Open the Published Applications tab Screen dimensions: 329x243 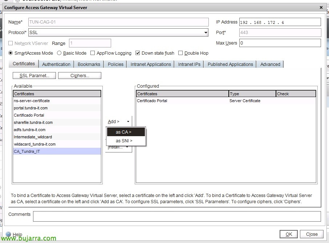(x=230, y=64)
